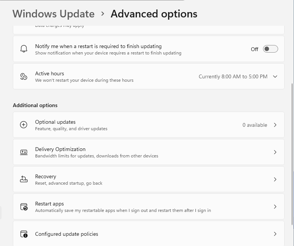The height and width of the screenshot is (246, 294).
Task: Click 'Delivery Optimization' title text
Action: tap(60, 149)
